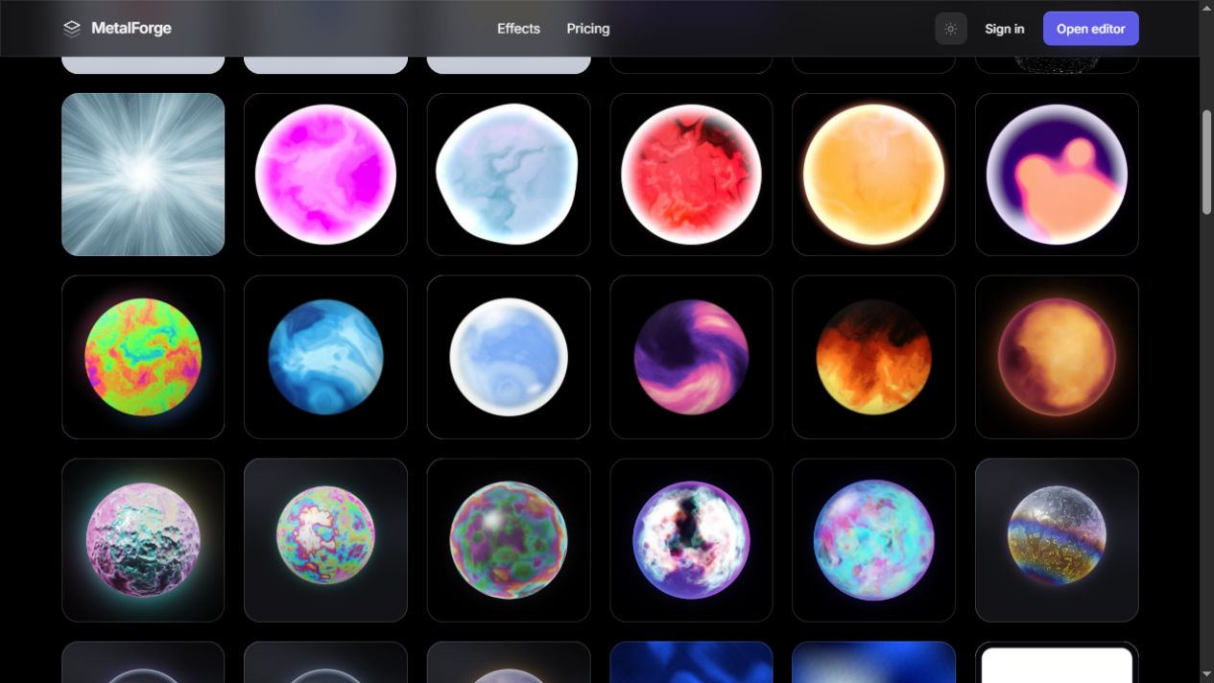The image size is (1214, 683).
Task: Toggle the light/dark theme sun button
Action: click(x=951, y=29)
